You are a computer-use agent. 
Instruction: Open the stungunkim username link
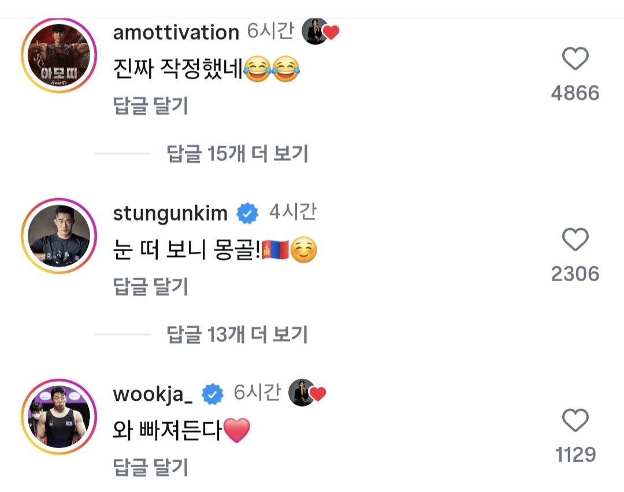(x=170, y=214)
